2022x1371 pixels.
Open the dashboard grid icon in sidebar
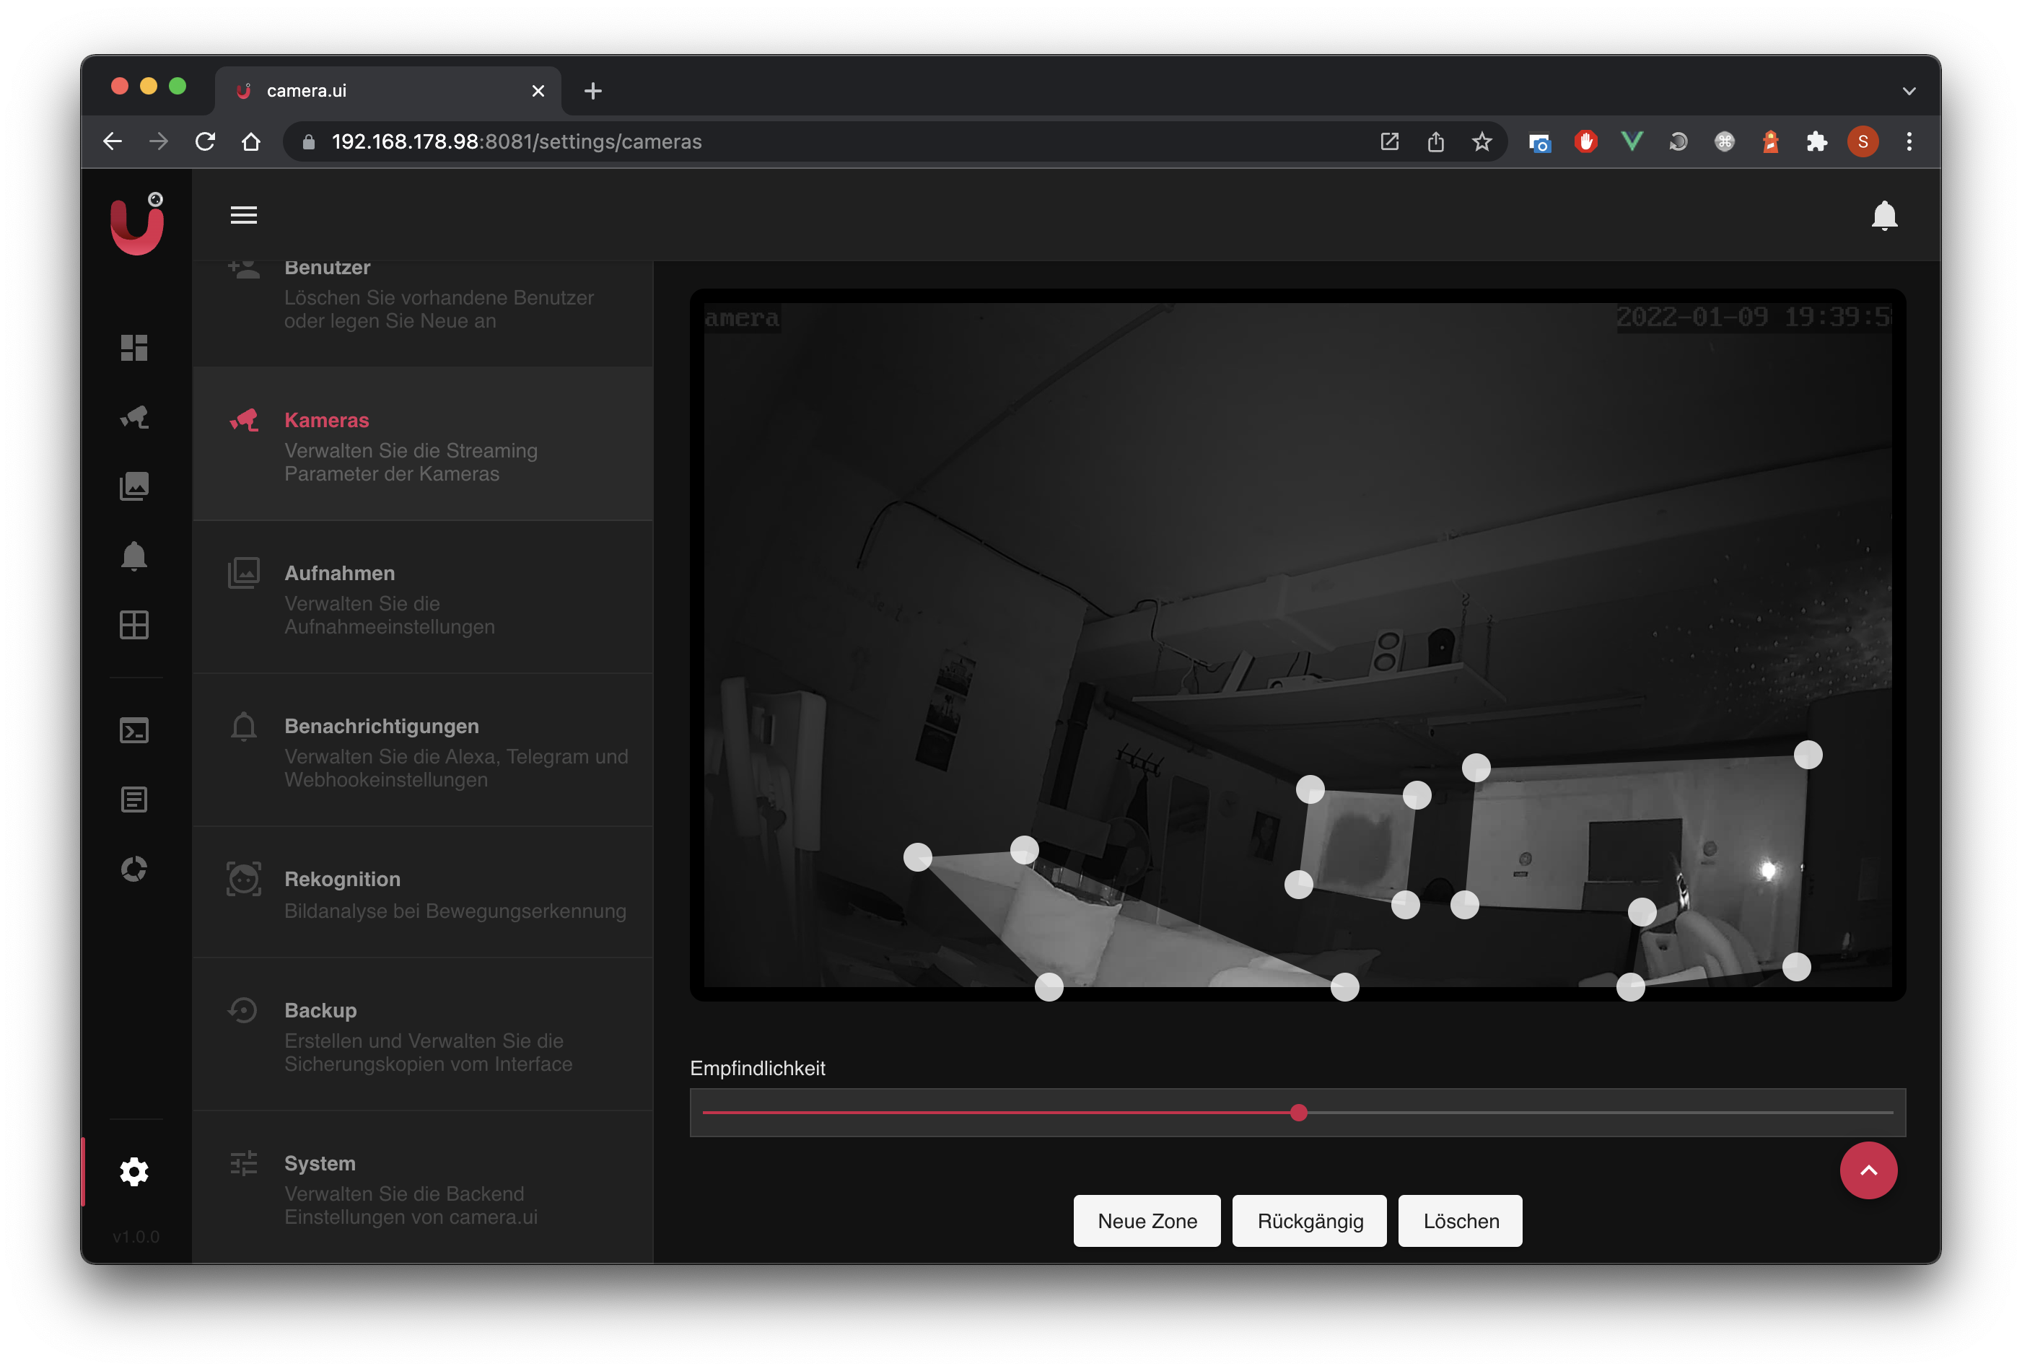tap(134, 347)
